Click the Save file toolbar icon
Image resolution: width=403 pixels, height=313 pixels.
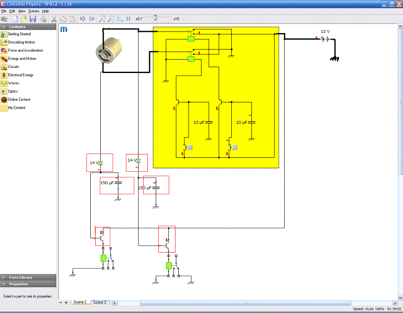(x=33, y=19)
